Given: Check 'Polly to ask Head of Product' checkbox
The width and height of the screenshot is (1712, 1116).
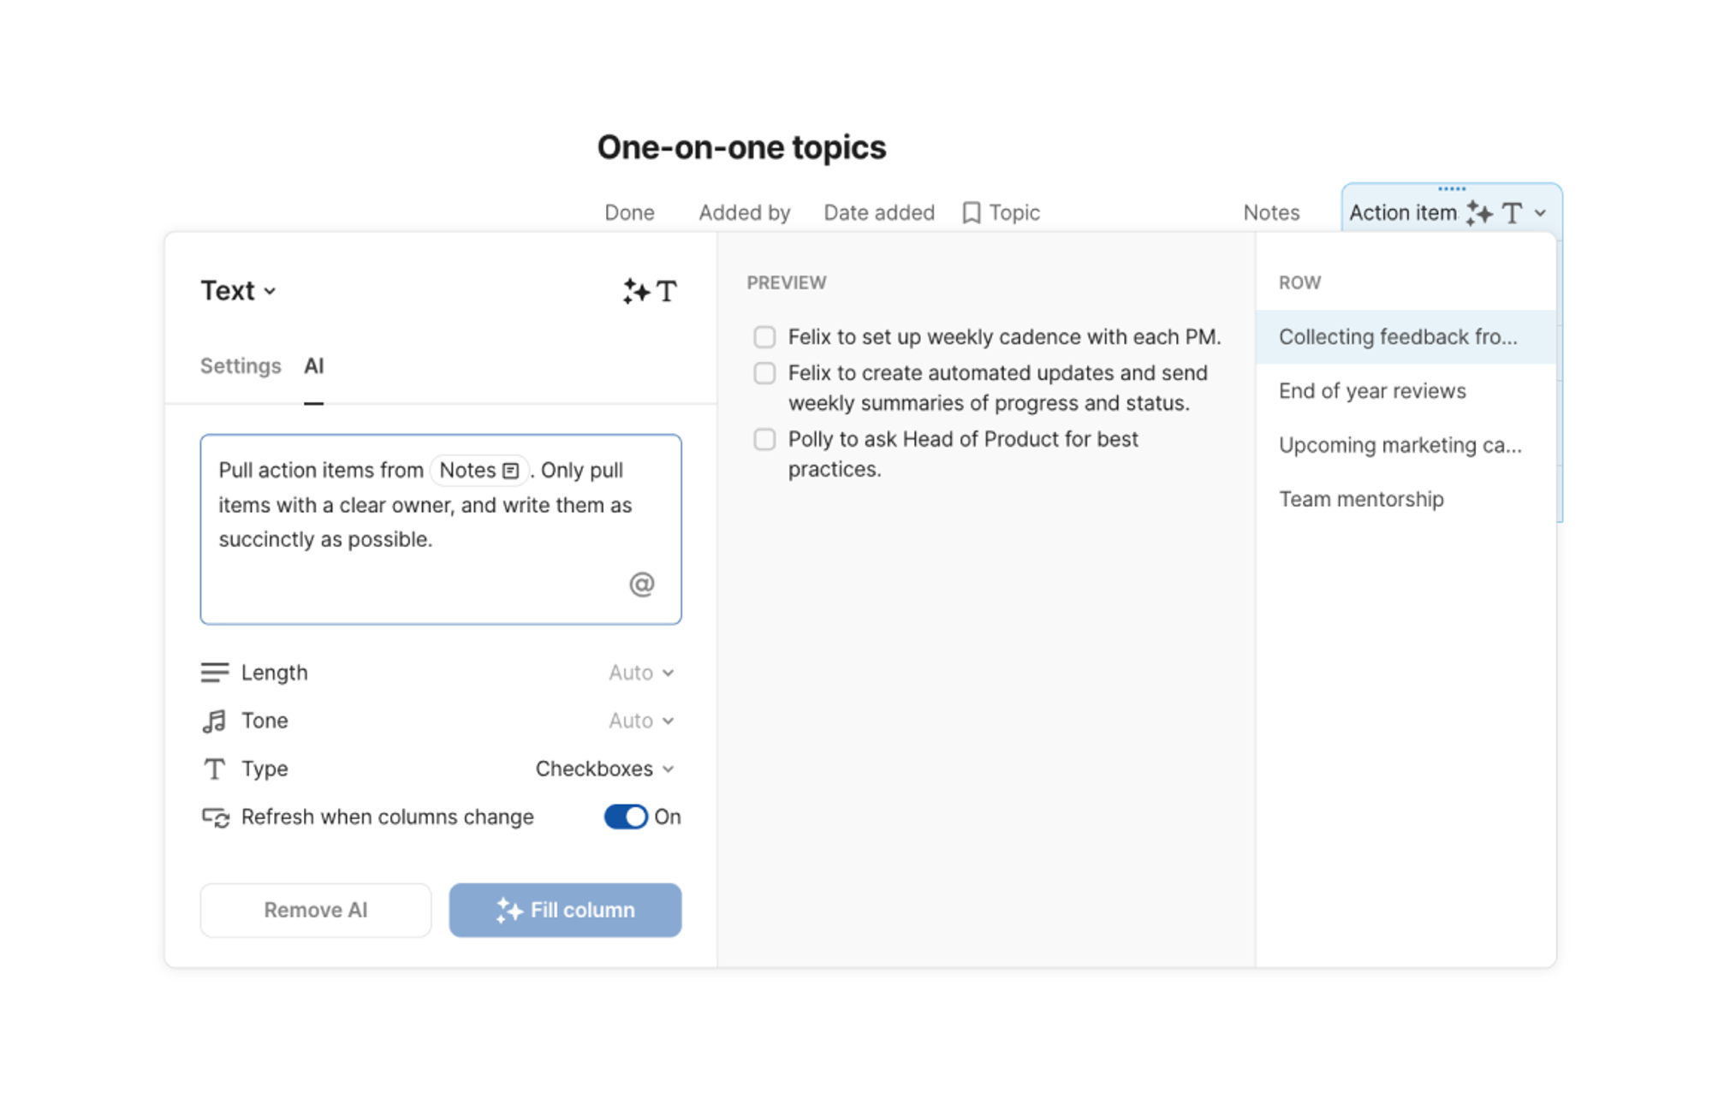Looking at the screenshot, I should [764, 439].
